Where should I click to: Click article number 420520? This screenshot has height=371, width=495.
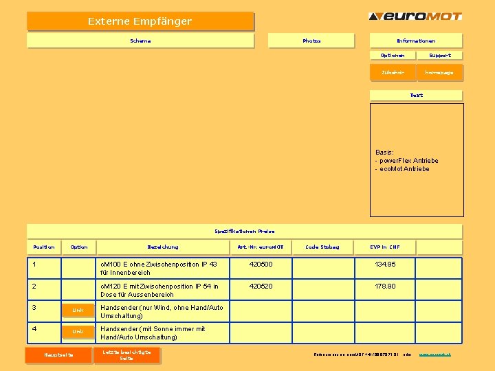coord(261,286)
